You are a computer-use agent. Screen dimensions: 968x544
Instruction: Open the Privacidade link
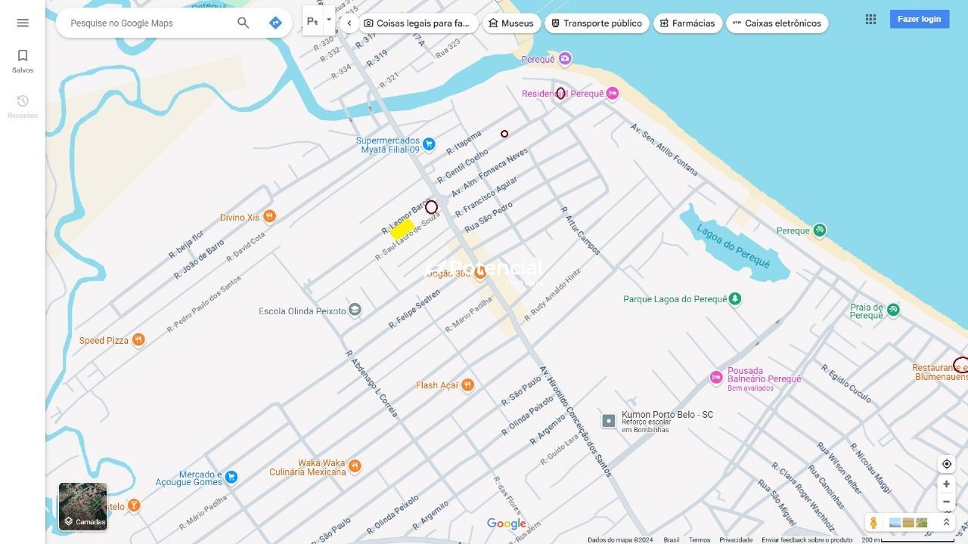[736, 539]
